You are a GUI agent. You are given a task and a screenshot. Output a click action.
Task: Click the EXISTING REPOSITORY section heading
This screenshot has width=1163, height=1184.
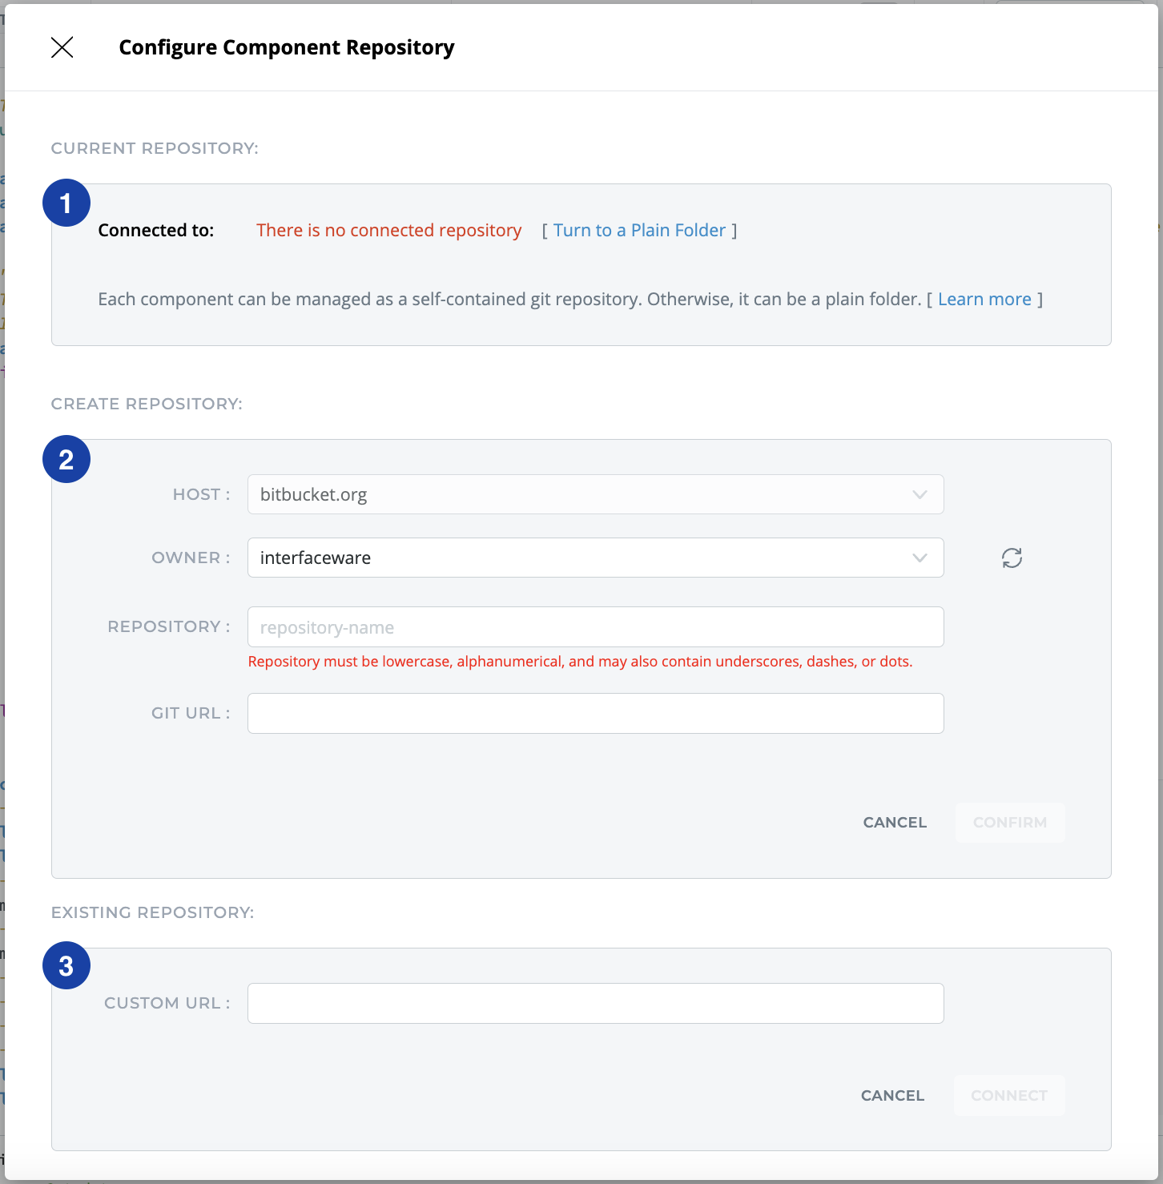coord(152,912)
